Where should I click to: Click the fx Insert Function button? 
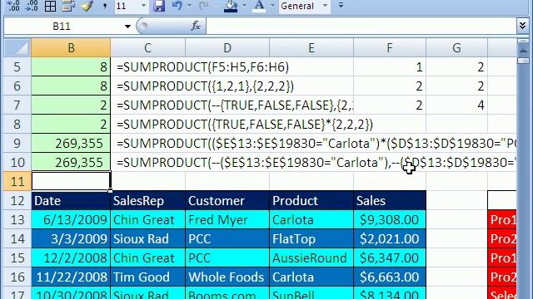[x=196, y=26]
